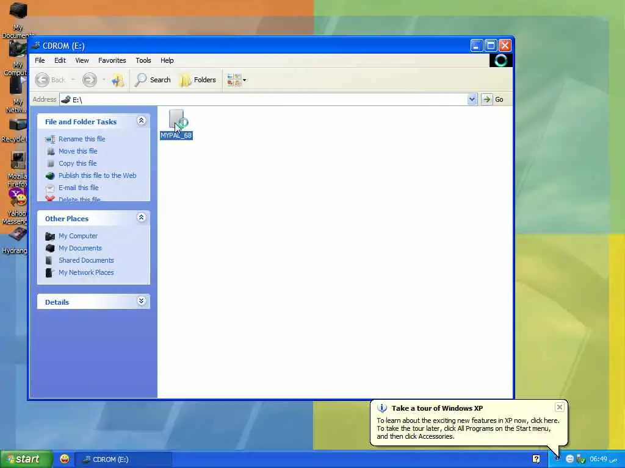Screen dimensions: 625x468
Task: Click the Forward arrow toolbar icon
Action: 89,80
